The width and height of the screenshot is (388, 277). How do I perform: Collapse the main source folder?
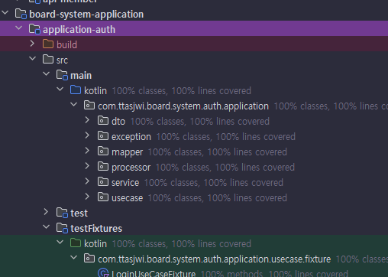47,74
